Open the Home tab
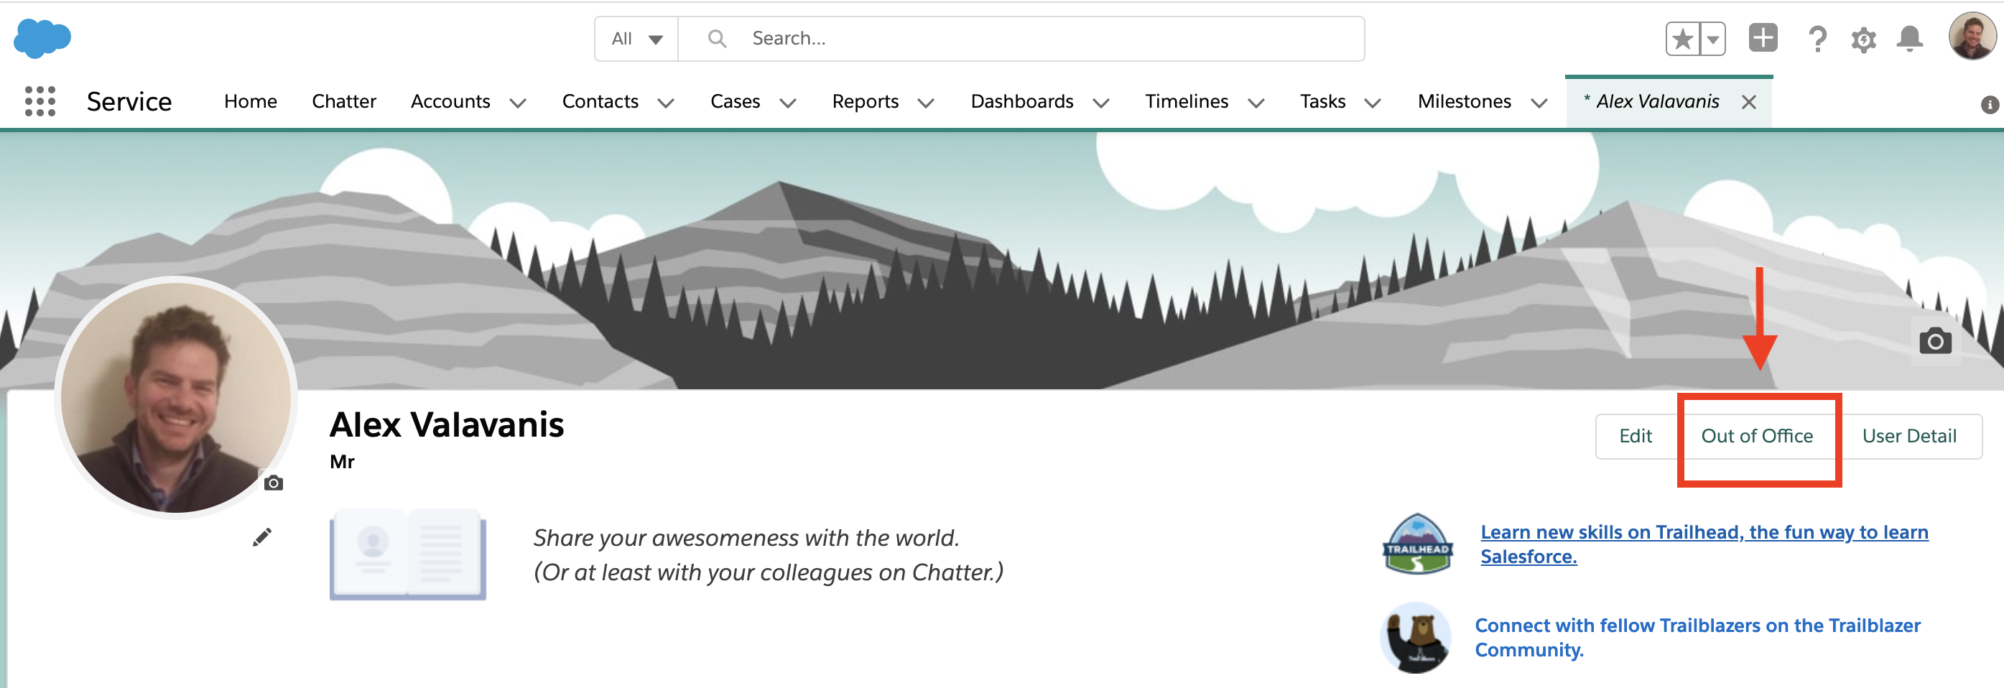Screen dimensions: 2004x688 pyautogui.click(x=250, y=102)
